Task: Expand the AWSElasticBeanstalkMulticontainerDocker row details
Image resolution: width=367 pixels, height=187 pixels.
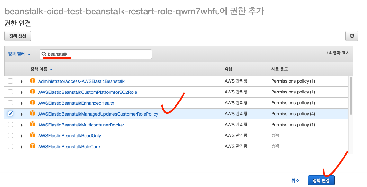Action: [22, 125]
